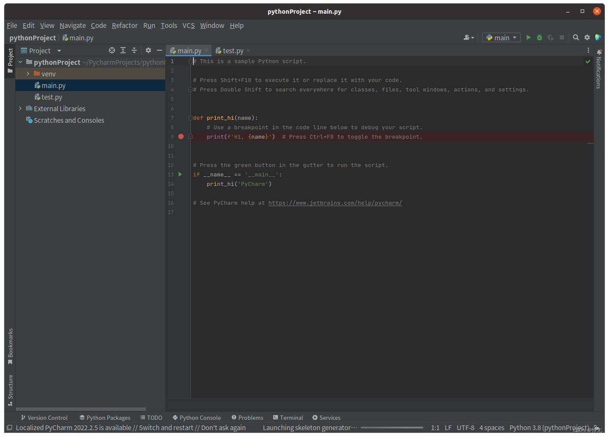Open IDE settings gear in top toolbar
609x437 pixels.
click(x=587, y=38)
